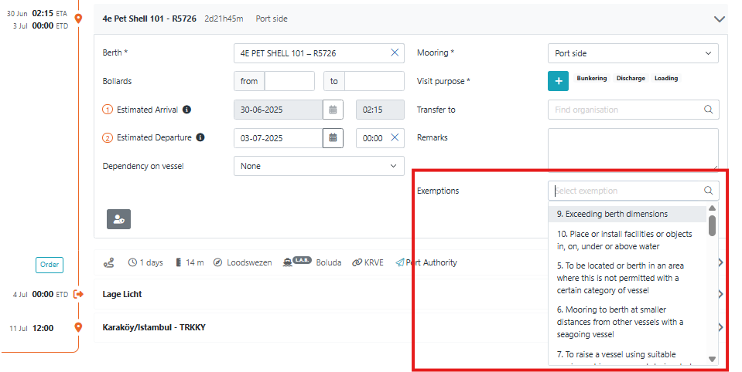Click the Estimated Departure info icon
This screenshot has width=742, height=372.
pos(200,138)
